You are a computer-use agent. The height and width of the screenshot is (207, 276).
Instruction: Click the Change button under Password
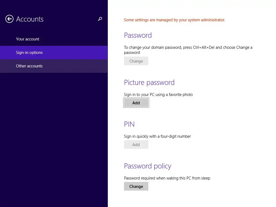(136, 61)
